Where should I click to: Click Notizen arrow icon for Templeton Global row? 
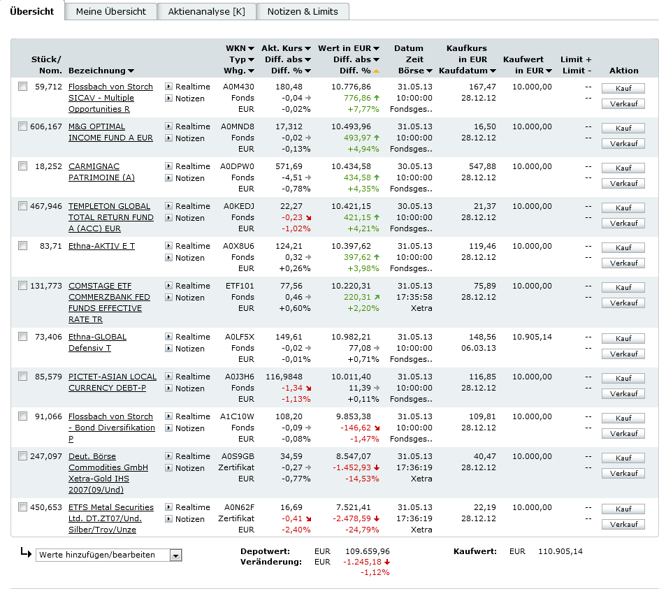pyautogui.click(x=168, y=217)
